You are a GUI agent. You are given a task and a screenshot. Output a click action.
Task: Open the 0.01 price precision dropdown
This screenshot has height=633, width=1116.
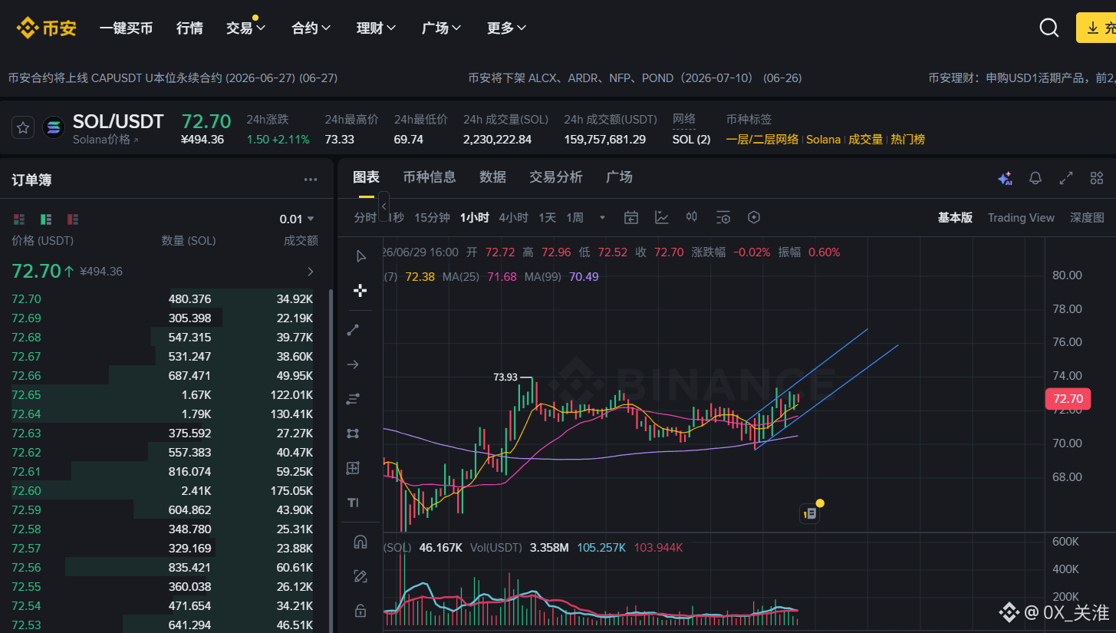(298, 219)
